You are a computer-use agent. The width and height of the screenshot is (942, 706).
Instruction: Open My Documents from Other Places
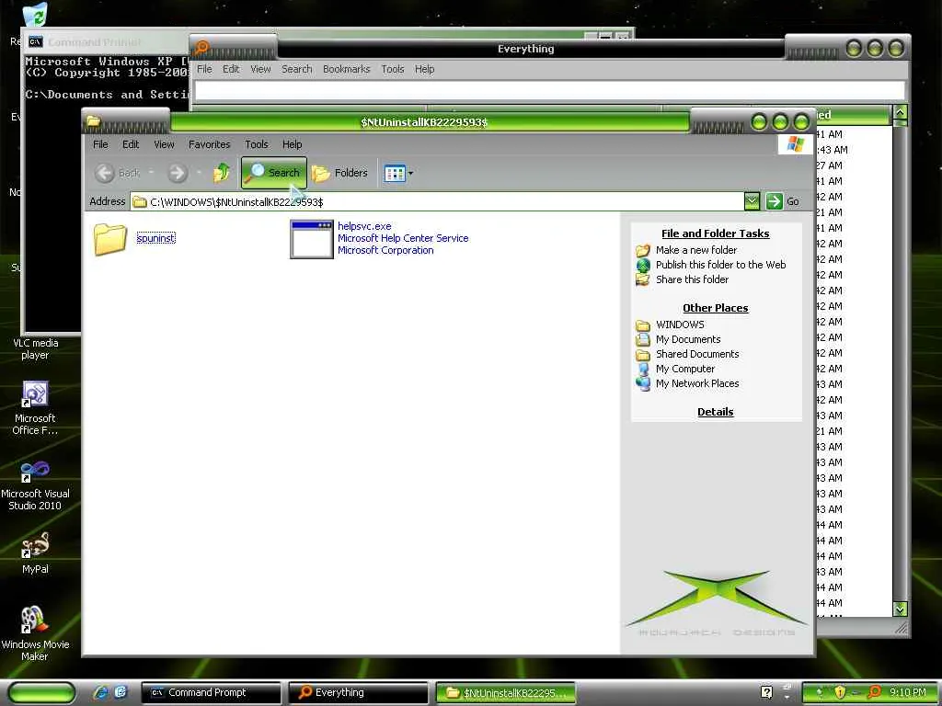pos(688,339)
